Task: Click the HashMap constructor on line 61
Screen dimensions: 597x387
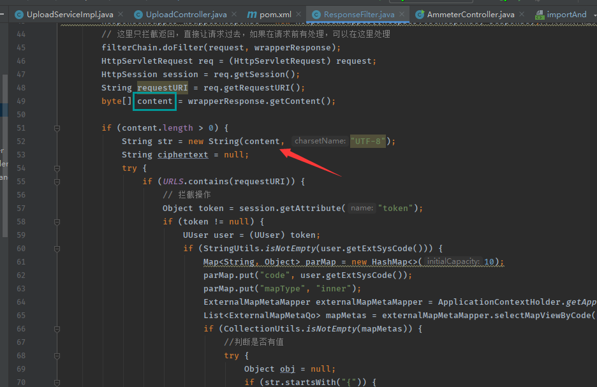Action: click(x=390, y=262)
